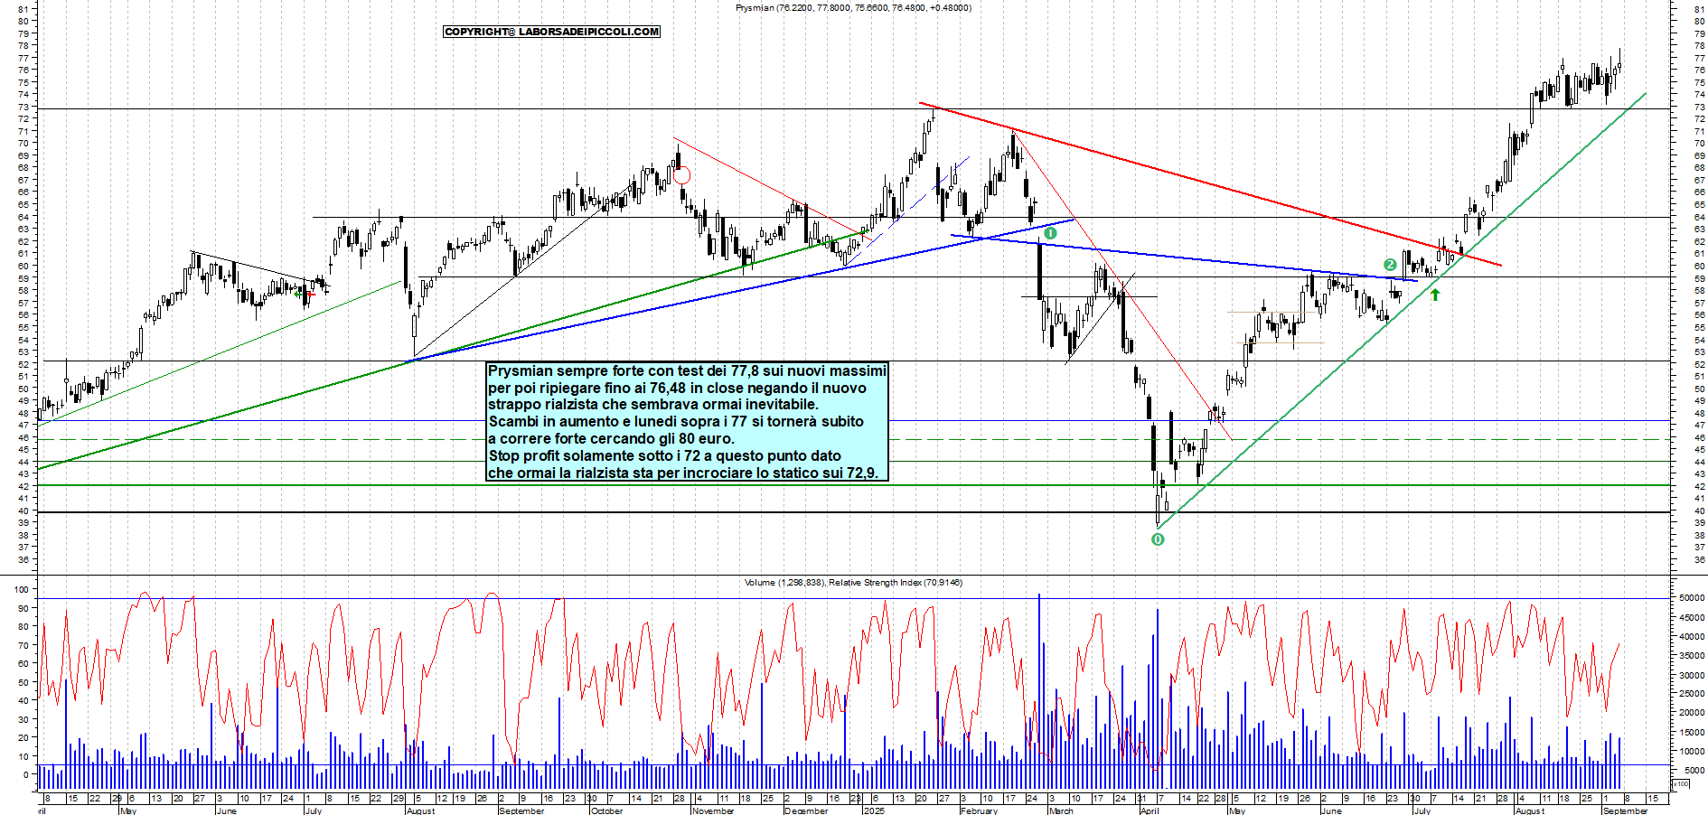Click the 35000 volume axis label
Screen dimensions: 1708x815
pyautogui.click(x=1692, y=655)
